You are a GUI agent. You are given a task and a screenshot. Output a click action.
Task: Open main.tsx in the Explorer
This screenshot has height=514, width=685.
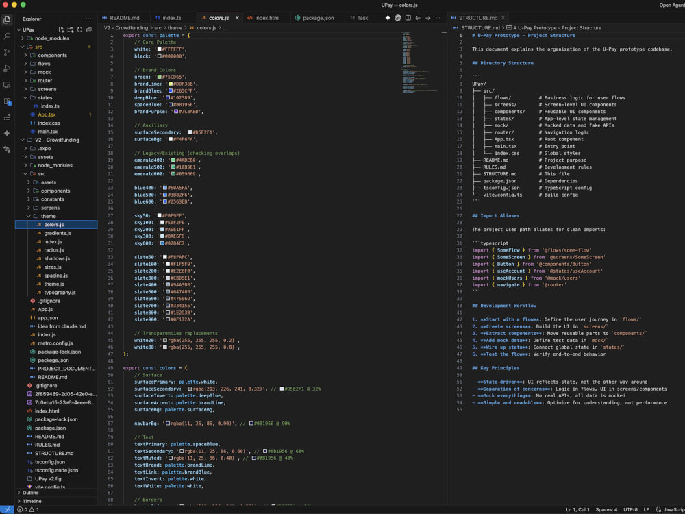click(x=48, y=132)
